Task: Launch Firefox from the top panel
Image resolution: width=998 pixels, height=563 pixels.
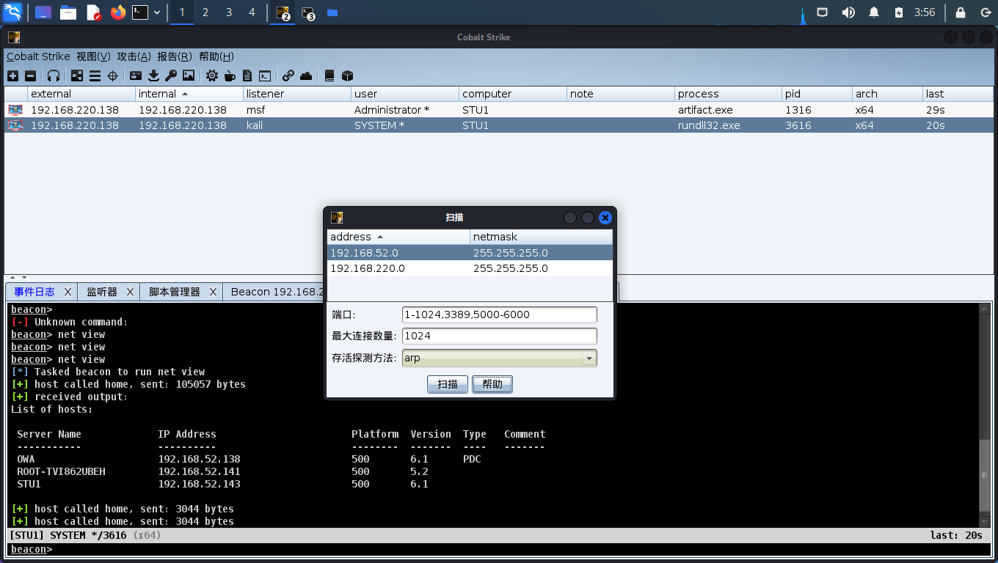Action: pos(117,12)
